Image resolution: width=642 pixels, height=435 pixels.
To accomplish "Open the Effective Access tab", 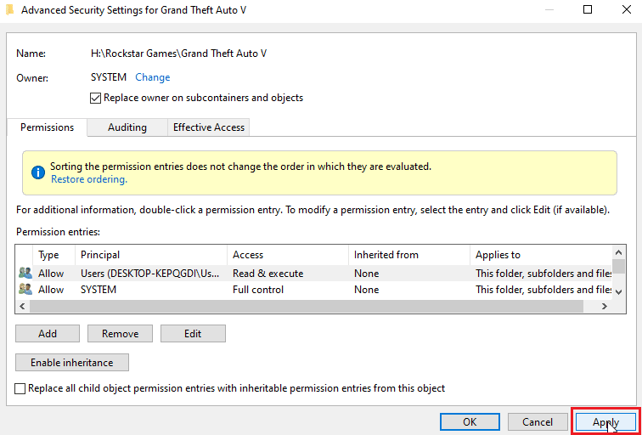I will pos(208,127).
